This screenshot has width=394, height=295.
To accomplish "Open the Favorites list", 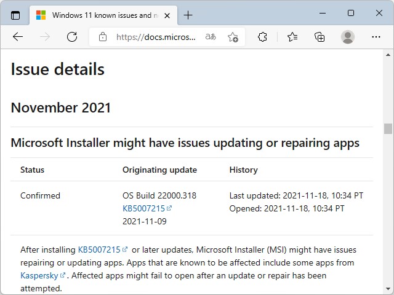I will click(292, 37).
